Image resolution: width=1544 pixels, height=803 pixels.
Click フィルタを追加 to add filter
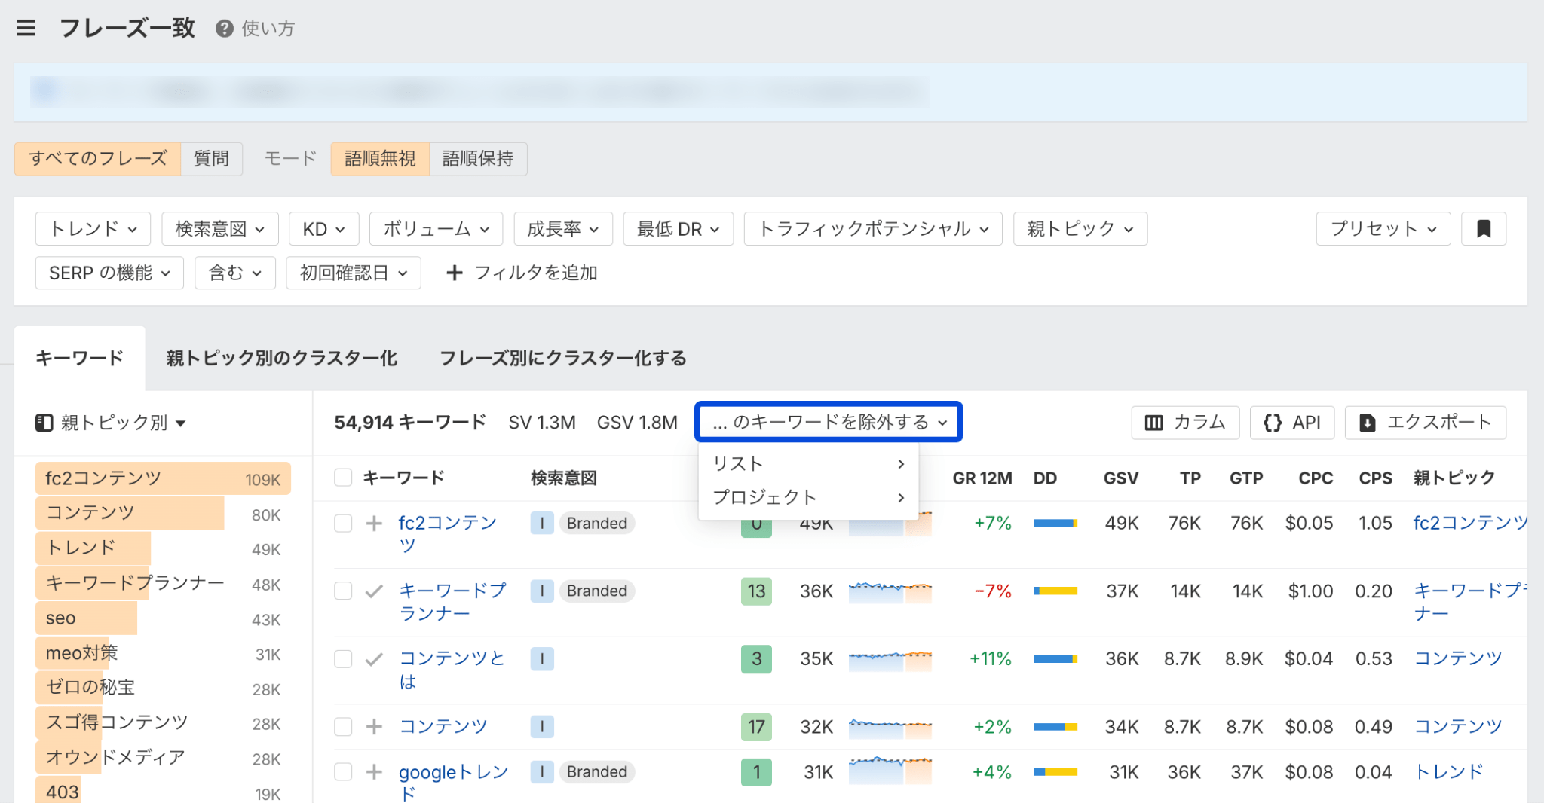522,273
